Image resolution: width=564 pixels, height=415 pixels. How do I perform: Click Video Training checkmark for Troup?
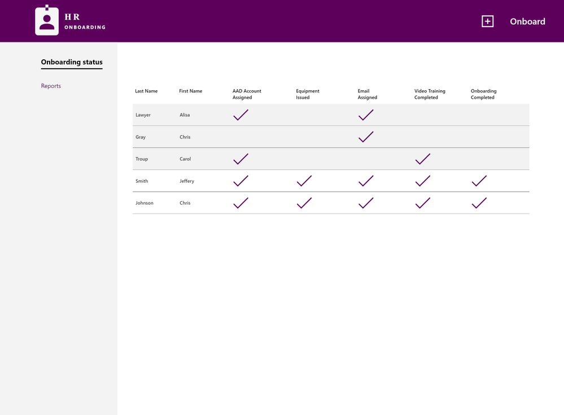[x=423, y=159]
